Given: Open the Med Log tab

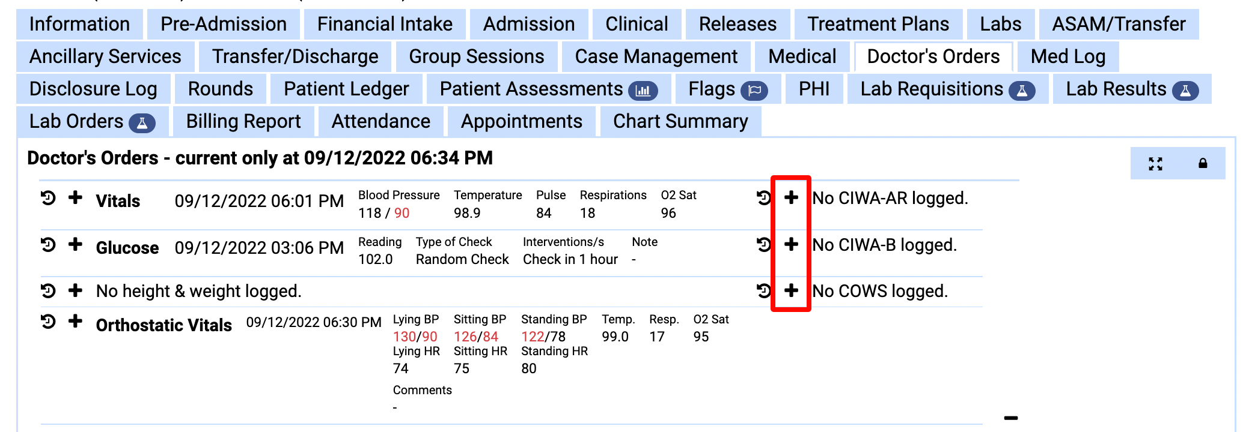Looking at the screenshot, I should pos(1067,56).
